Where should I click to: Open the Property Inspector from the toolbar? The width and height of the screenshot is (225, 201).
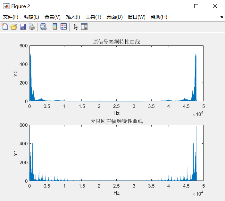(84, 27)
